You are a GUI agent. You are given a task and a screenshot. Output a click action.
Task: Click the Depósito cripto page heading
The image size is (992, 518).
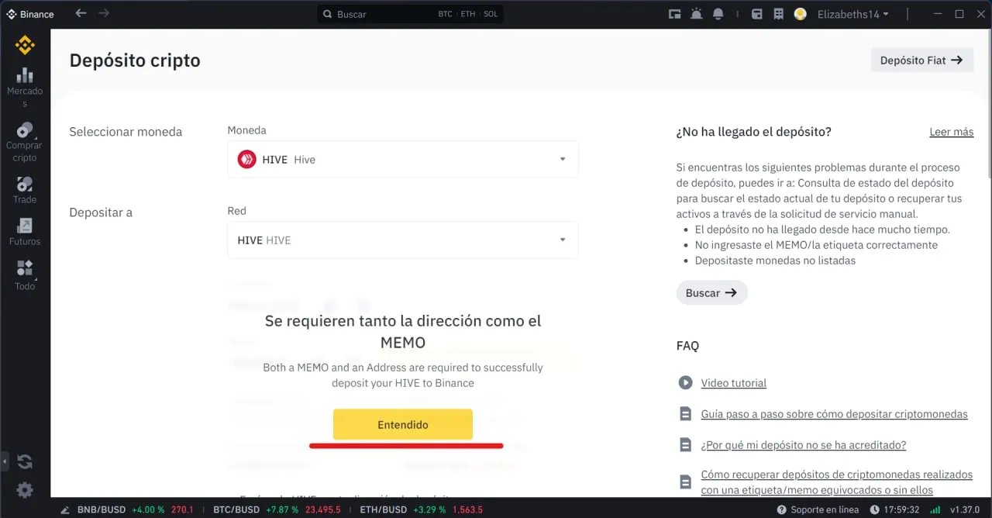pyautogui.click(x=135, y=60)
